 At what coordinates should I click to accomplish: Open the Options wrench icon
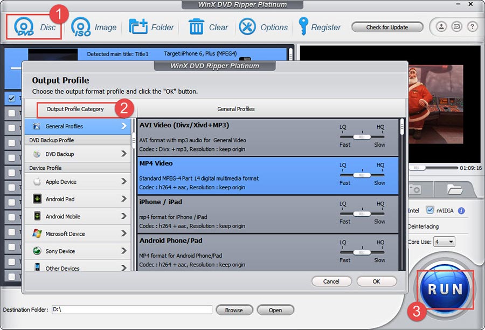click(247, 26)
